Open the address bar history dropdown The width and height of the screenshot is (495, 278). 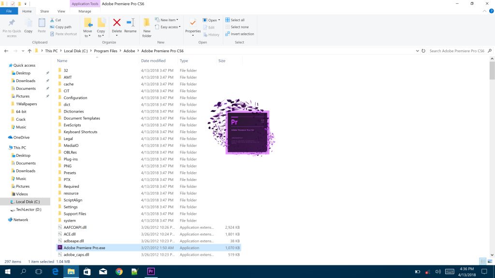pyautogui.click(x=417, y=51)
